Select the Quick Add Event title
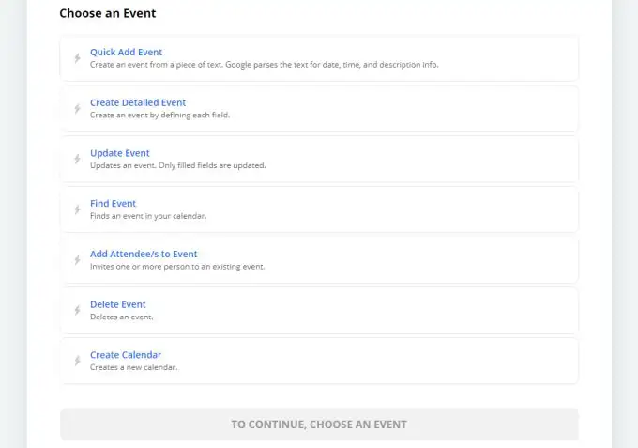 point(126,53)
